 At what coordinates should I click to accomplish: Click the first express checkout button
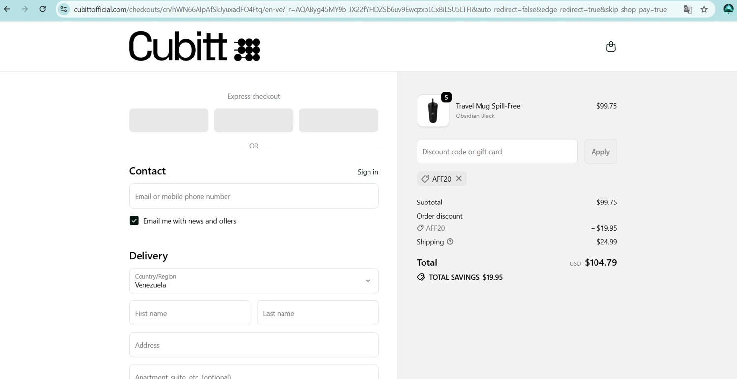[x=169, y=120]
